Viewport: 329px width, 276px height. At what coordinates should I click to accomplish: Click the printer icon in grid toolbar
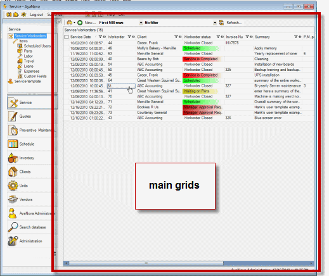click(69, 23)
